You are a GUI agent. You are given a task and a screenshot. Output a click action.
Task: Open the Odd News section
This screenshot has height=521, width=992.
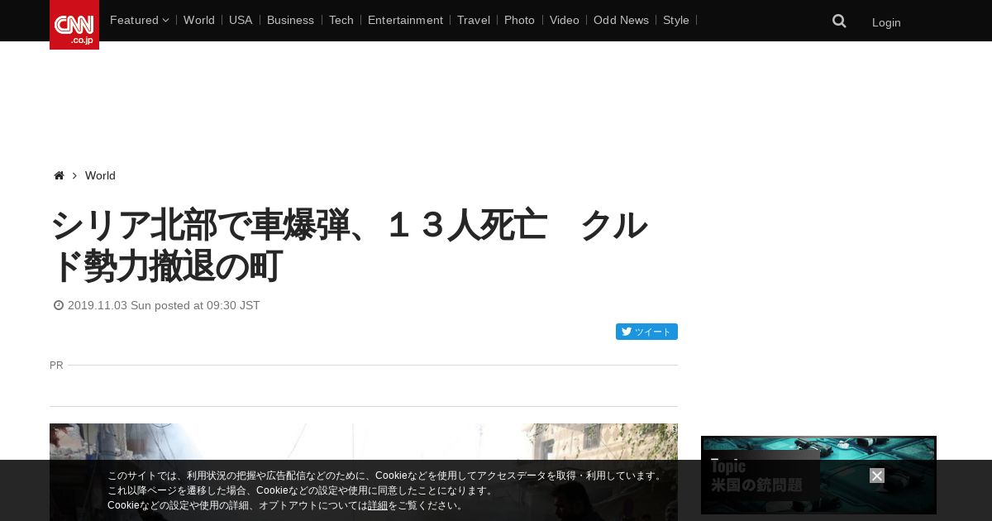coord(621,20)
